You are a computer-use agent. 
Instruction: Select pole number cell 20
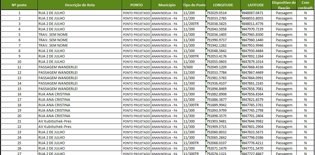(x=19, y=116)
